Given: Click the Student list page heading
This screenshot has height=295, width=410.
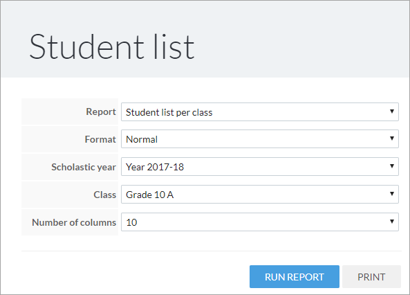Looking at the screenshot, I should 111,47.
